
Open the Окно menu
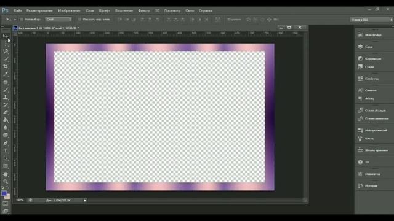(x=190, y=10)
